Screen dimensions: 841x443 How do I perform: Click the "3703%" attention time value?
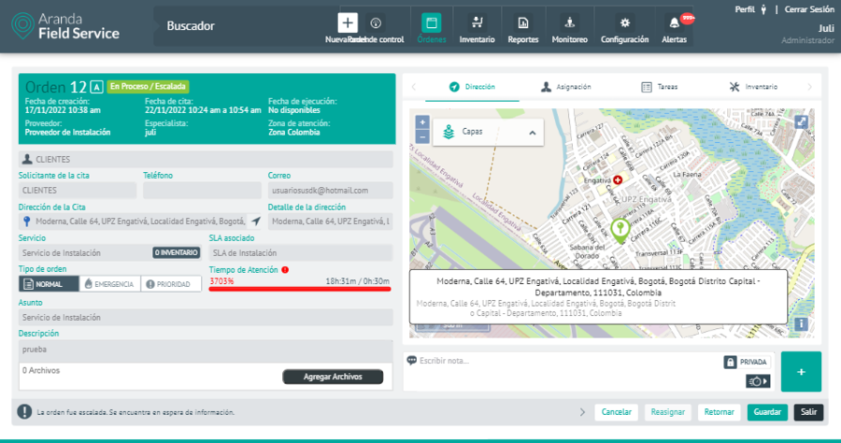click(221, 281)
